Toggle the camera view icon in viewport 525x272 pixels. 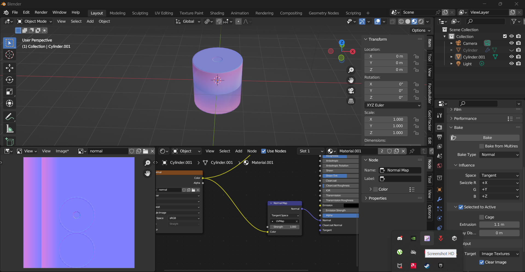click(351, 91)
